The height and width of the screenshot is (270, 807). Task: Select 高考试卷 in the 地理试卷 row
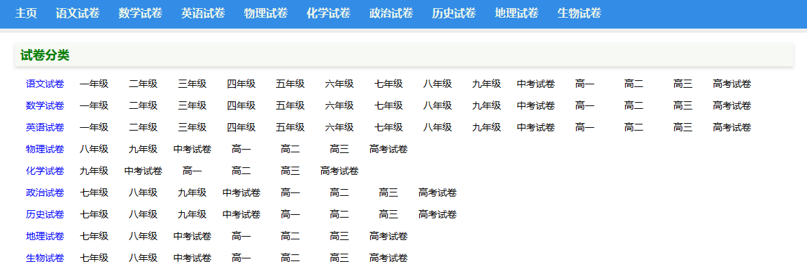[389, 236]
